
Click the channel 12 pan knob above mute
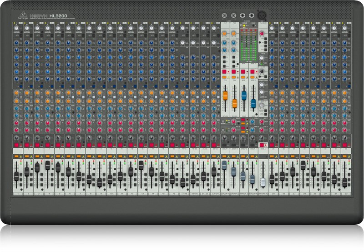131,138
